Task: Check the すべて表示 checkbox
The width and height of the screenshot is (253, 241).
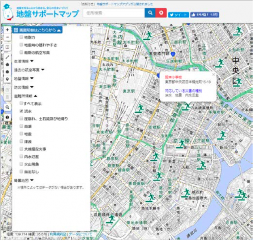Action: (22, 104)
